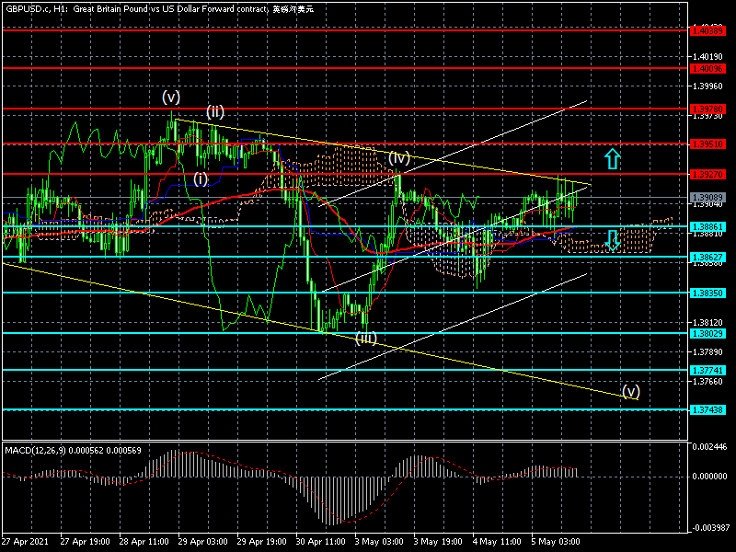Click the 29 Apr 19:00 time label
The height and width of the screenshot is (552, 736).
click(262, 542)
